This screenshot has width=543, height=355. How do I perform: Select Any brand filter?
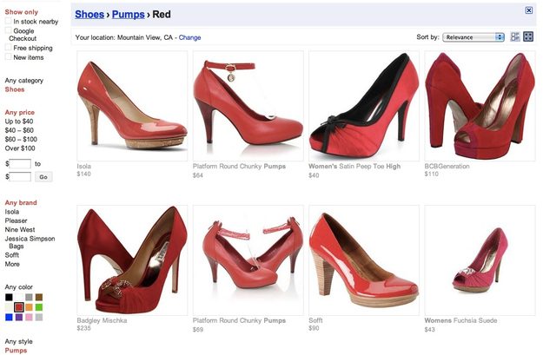coord(21,203)
